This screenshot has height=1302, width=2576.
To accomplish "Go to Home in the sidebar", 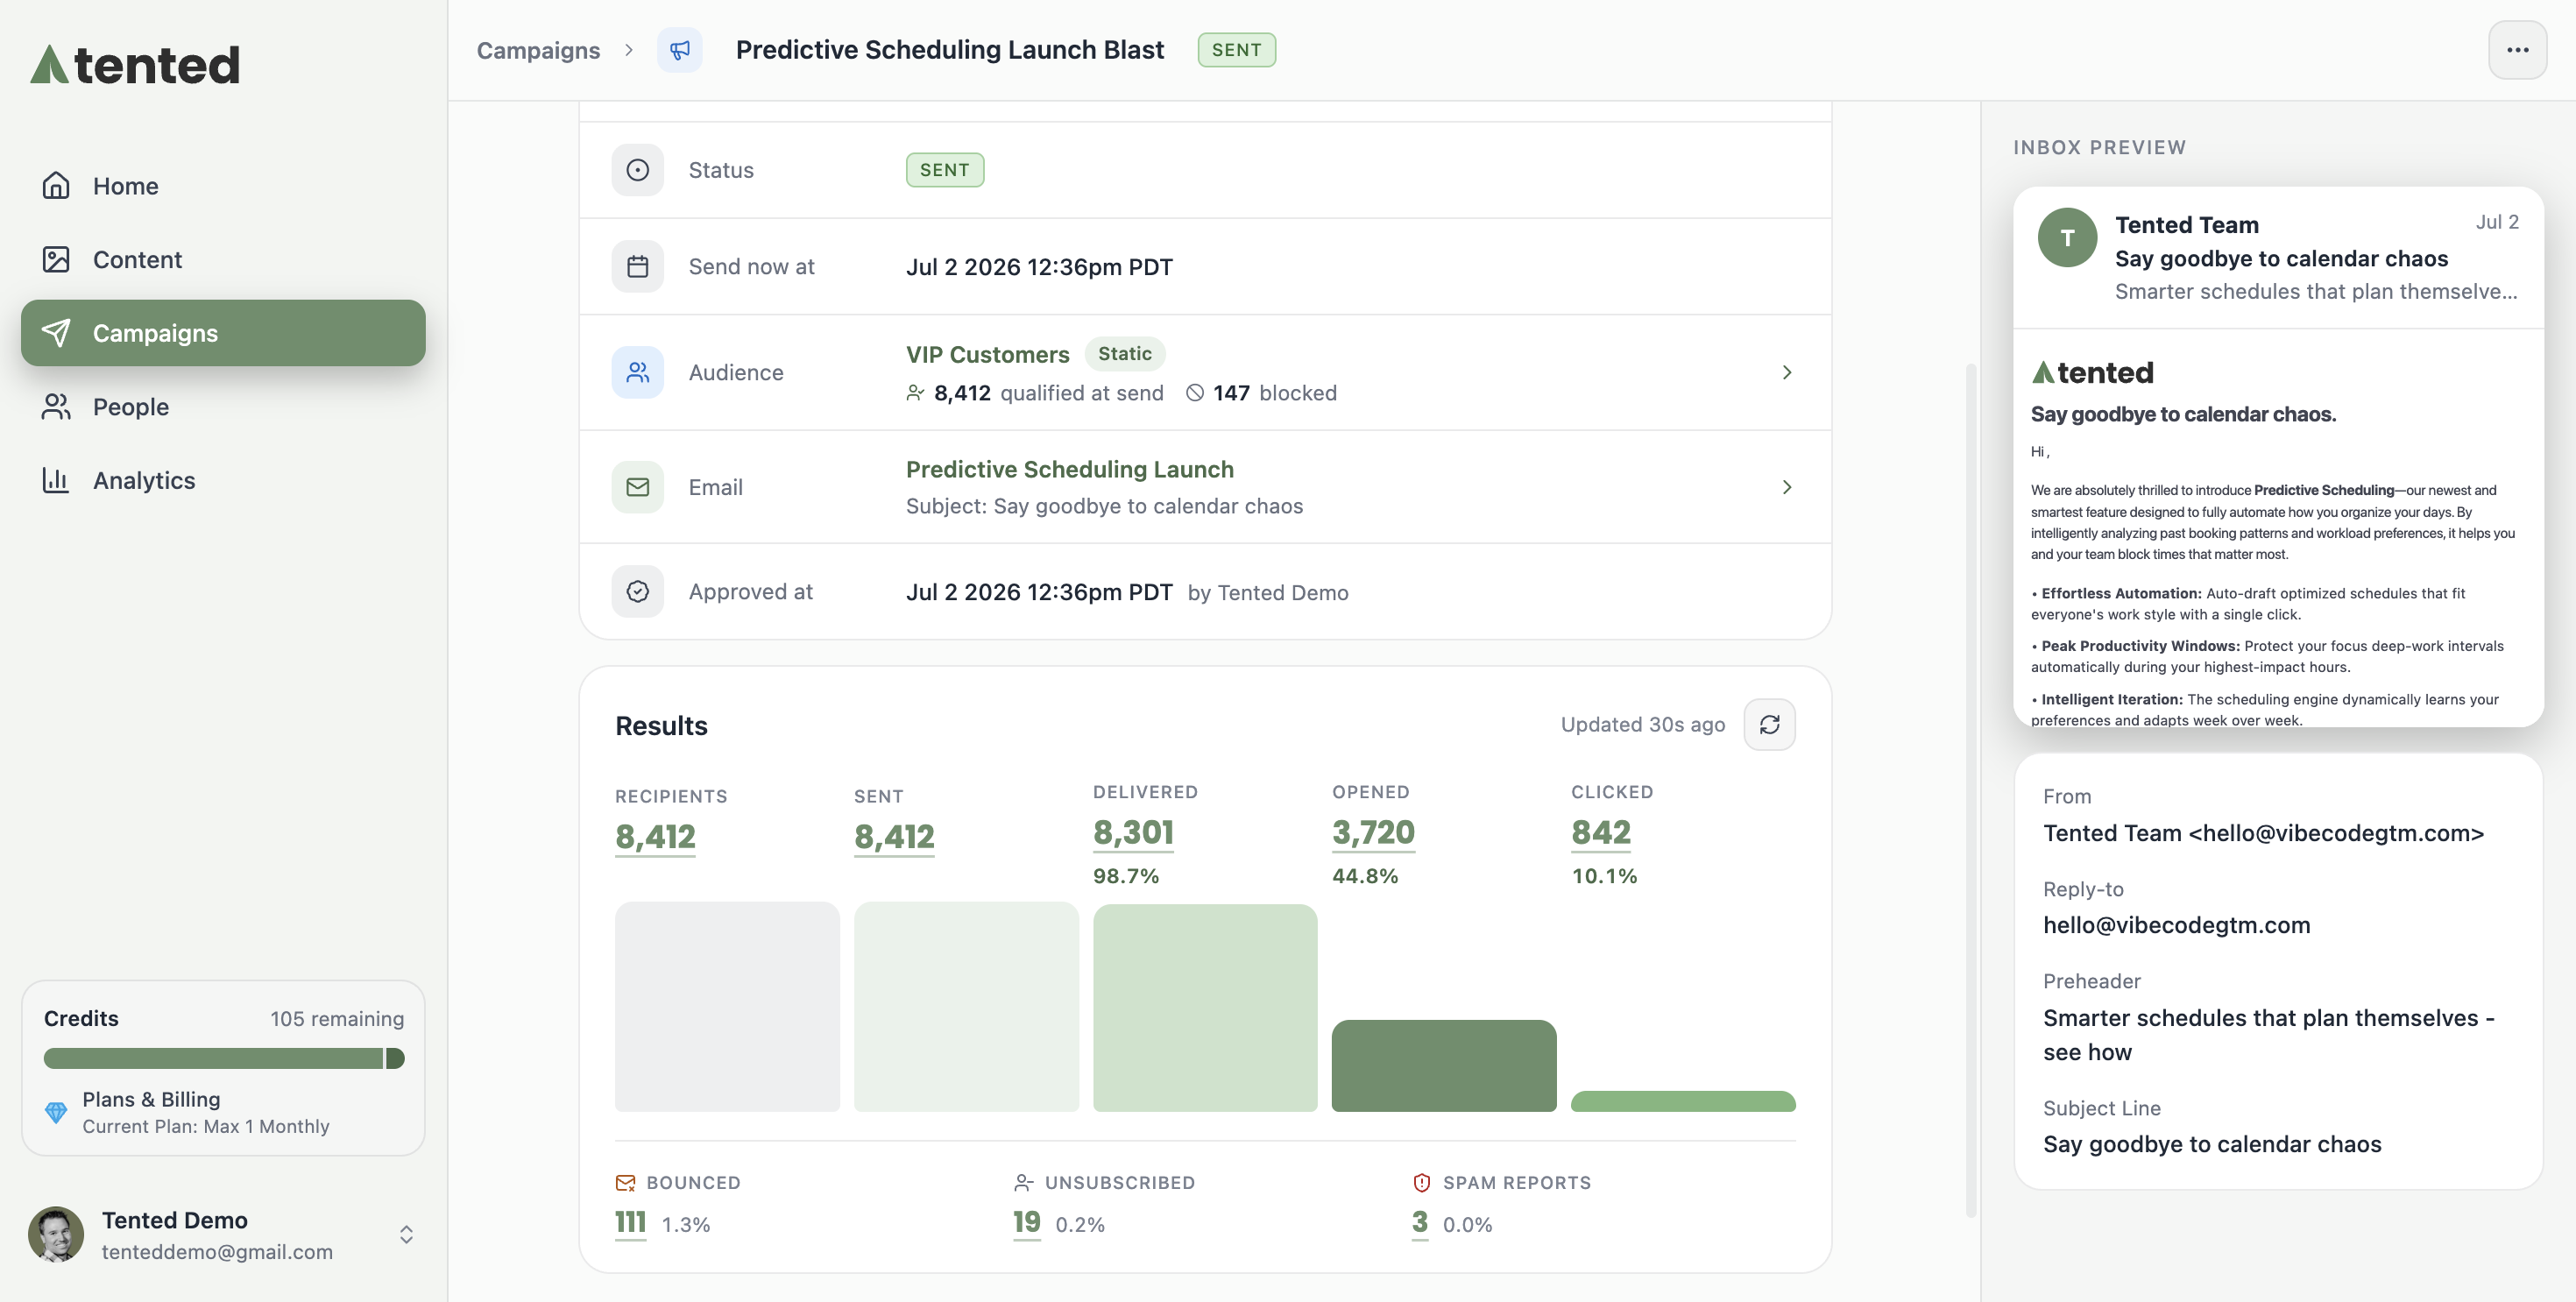I will (x=223, y=186).
